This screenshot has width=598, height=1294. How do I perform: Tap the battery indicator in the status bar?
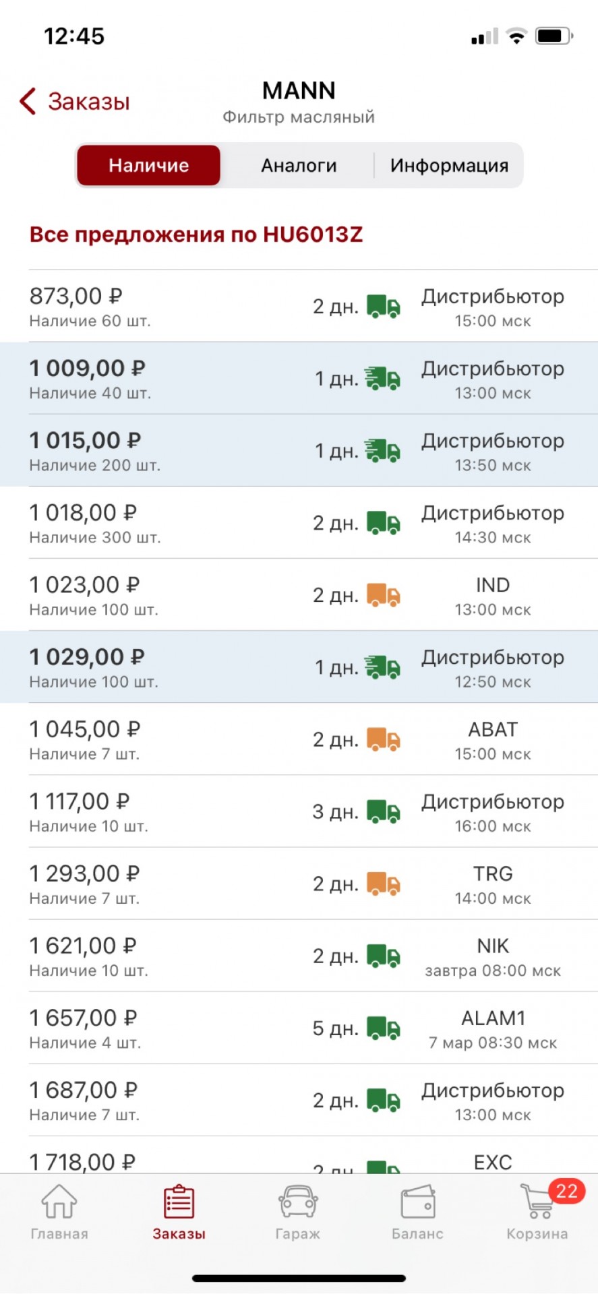pyautogui.click(x=554, y=36)
